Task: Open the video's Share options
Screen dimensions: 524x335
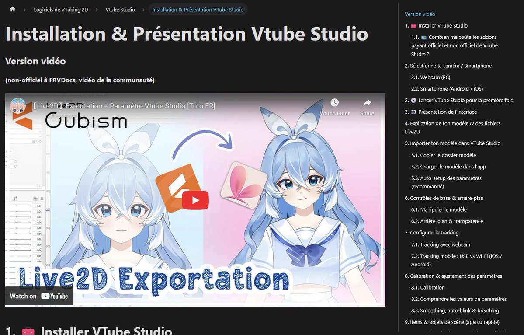Action: point(367,103)
